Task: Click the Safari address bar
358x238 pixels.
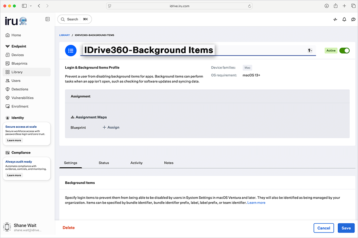Action: 179,6
